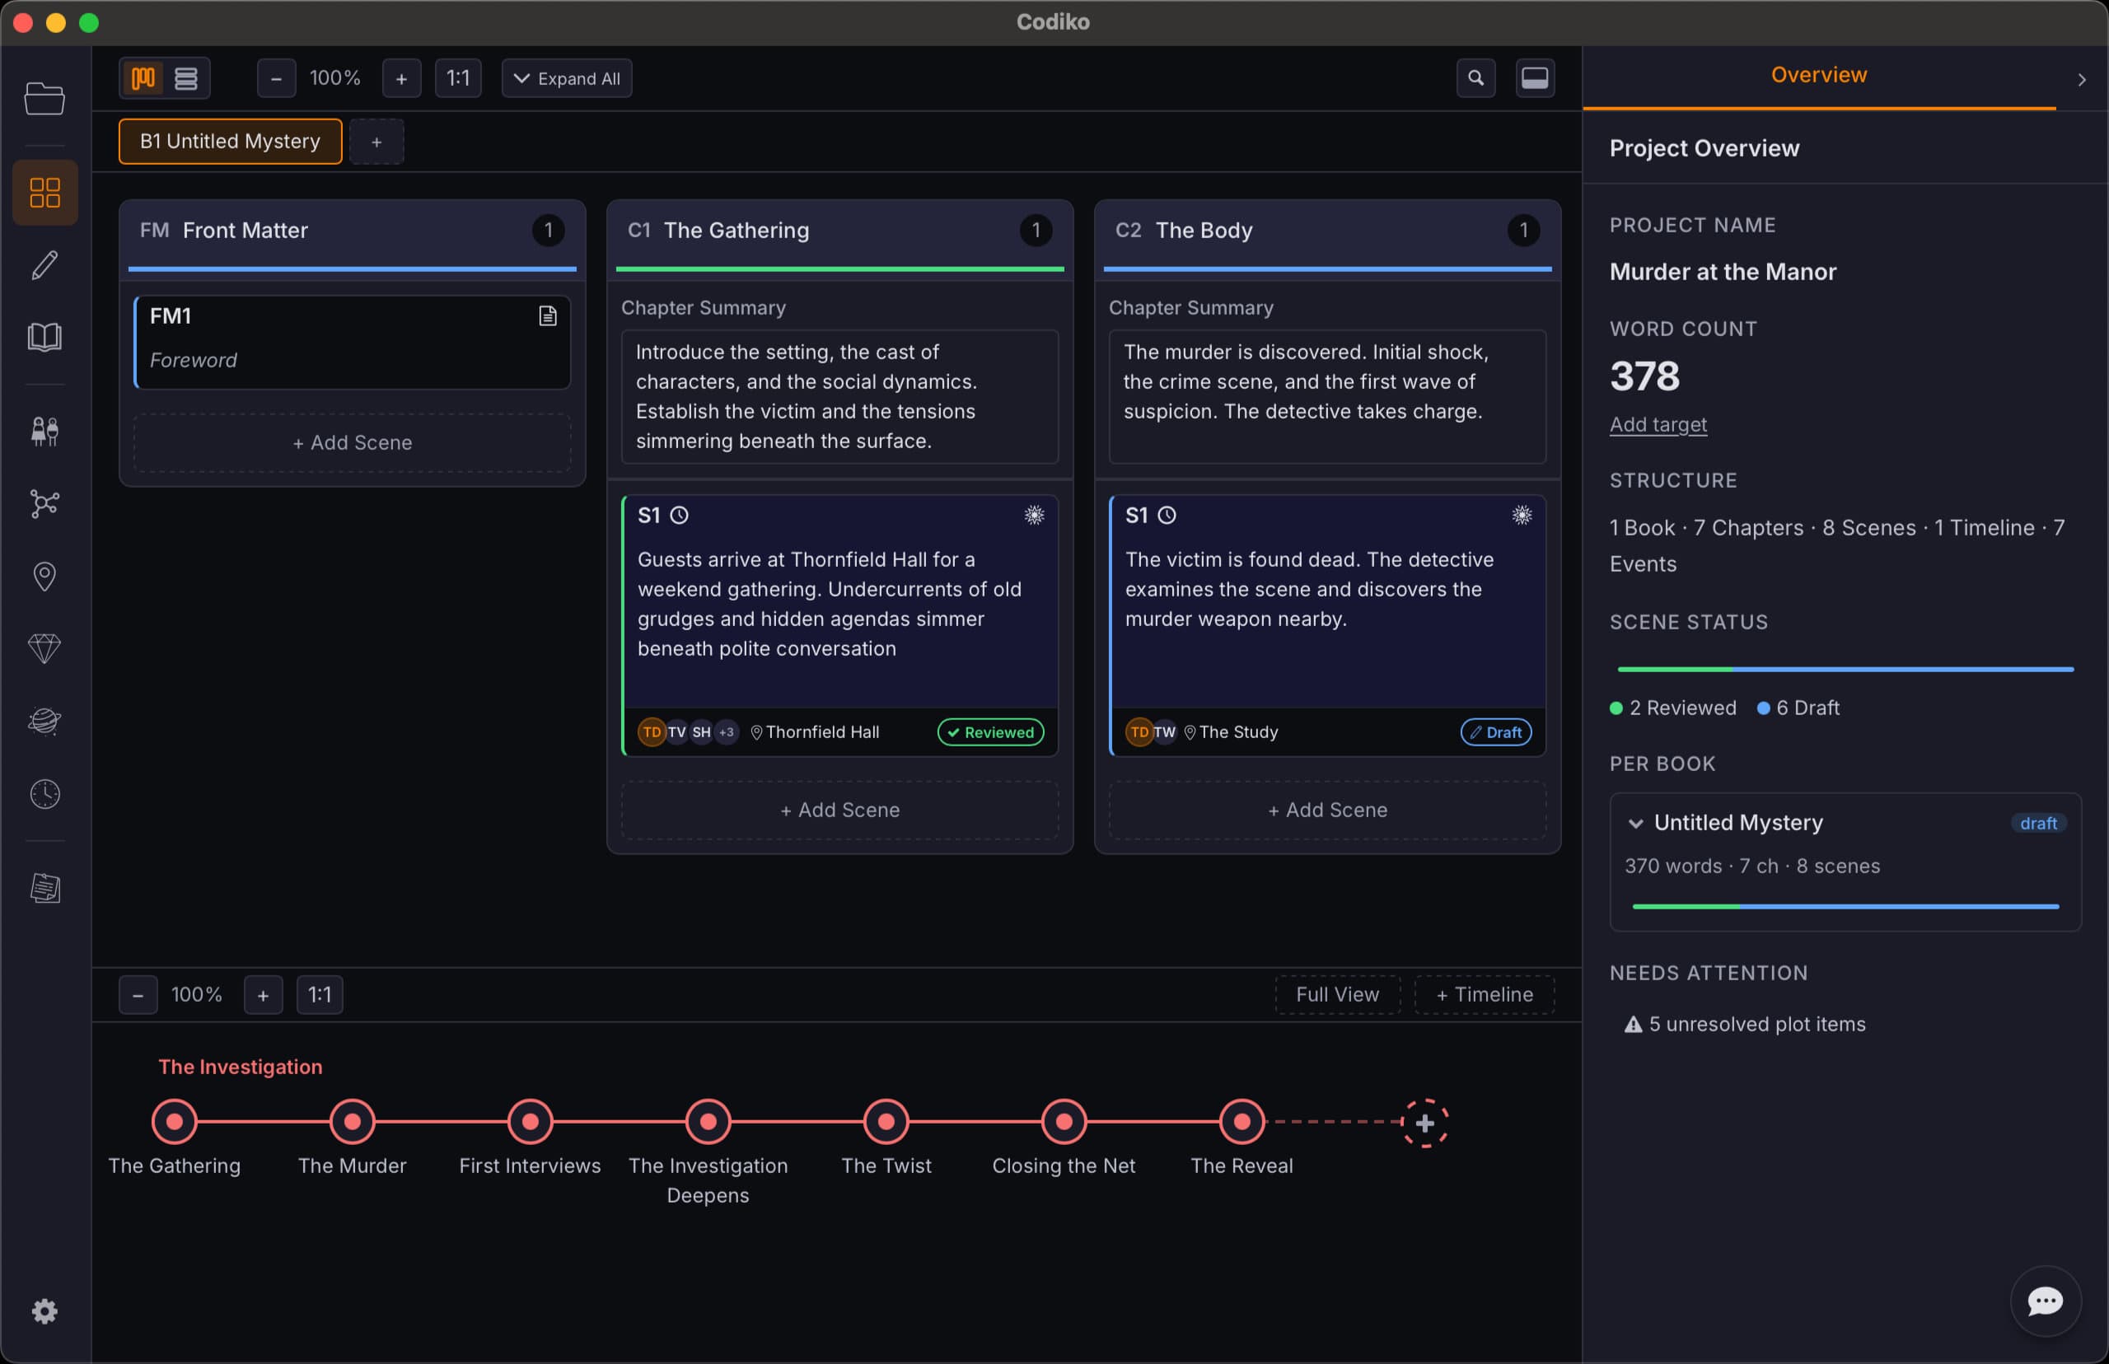Select The Twist timeline event
The image size is (2109, 1364).
tap(886, 1121)
